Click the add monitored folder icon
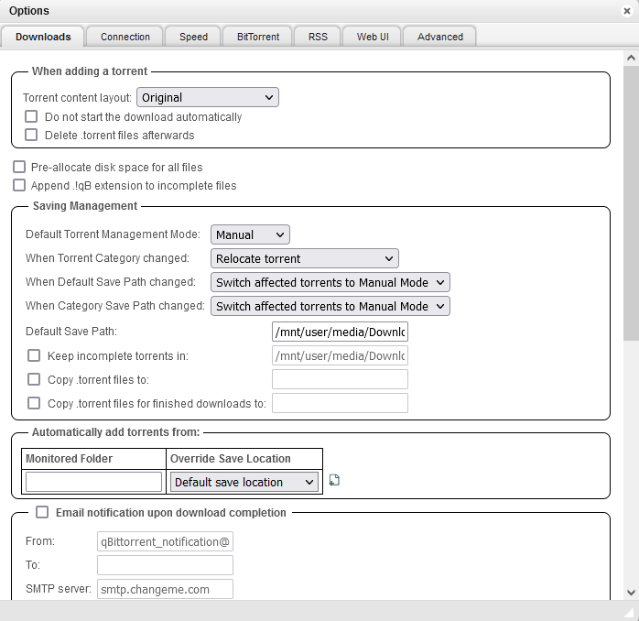Image resolution: width=639 pixels, height=621 pixels. tap(334, 480)
